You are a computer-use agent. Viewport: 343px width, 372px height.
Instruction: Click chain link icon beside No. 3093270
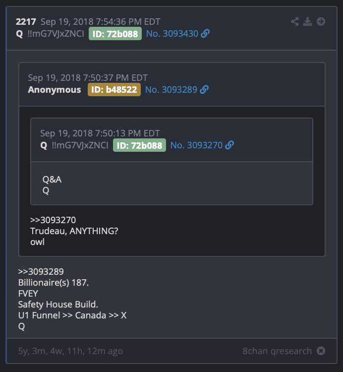[229, 145]
